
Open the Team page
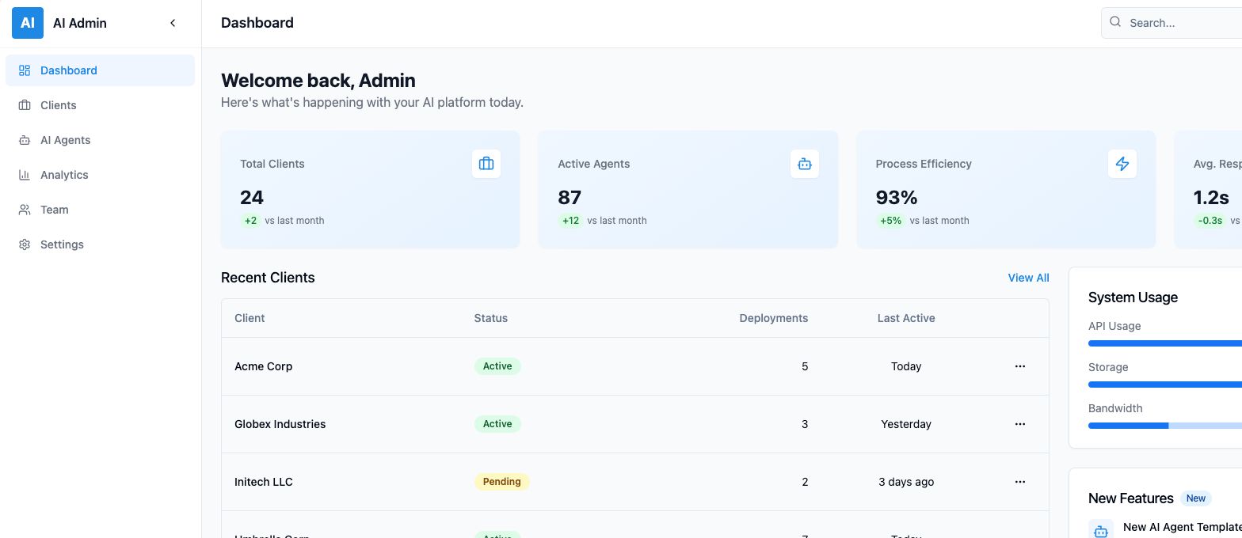tap(100, 210)
